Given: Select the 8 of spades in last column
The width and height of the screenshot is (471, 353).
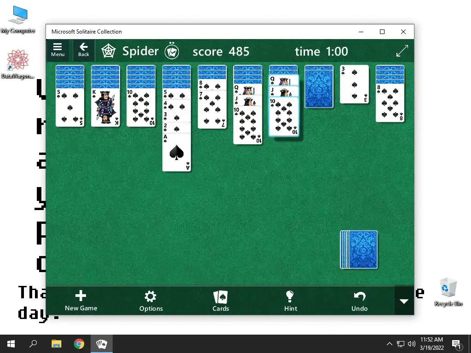Looking at the screenshot, I should tap(390, 103).
